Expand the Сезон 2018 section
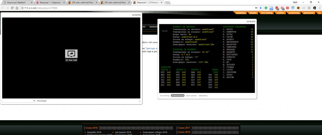 [x=92, y=128]
